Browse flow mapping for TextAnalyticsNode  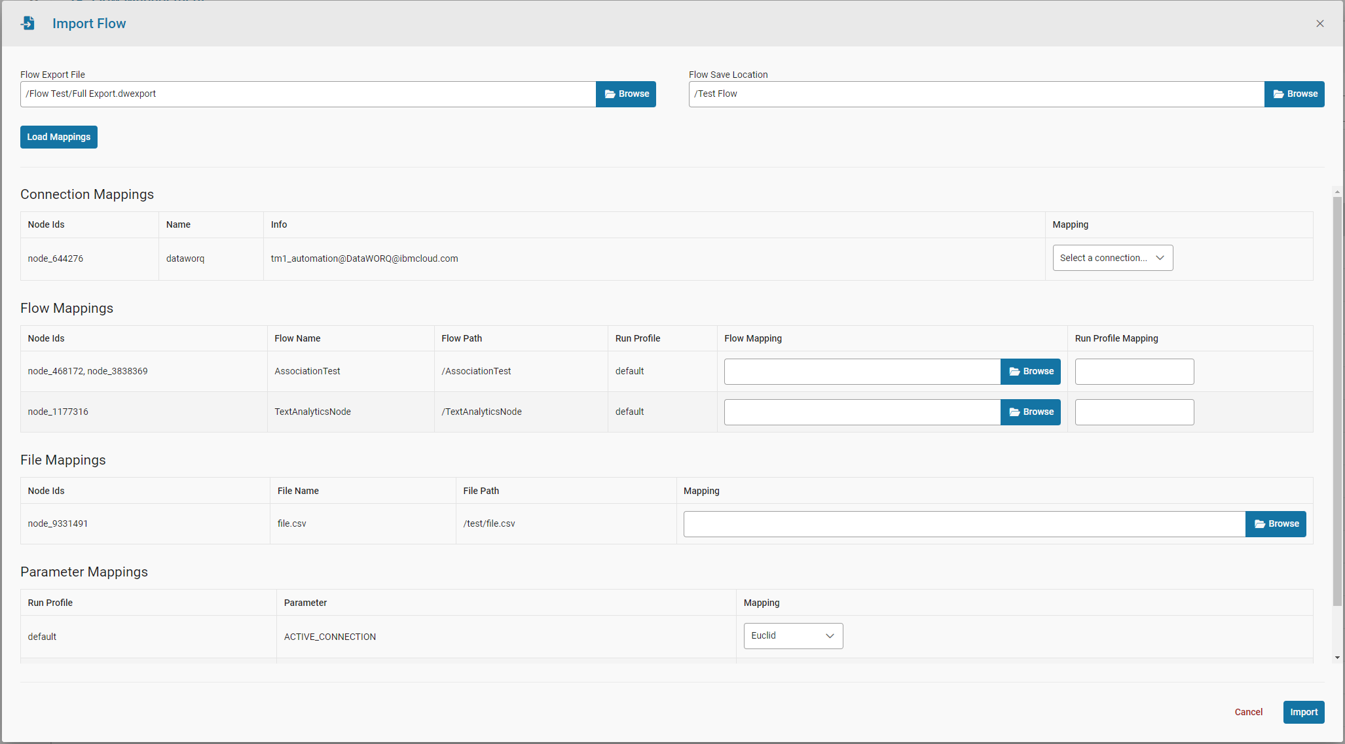click(x=1031, y=412)
